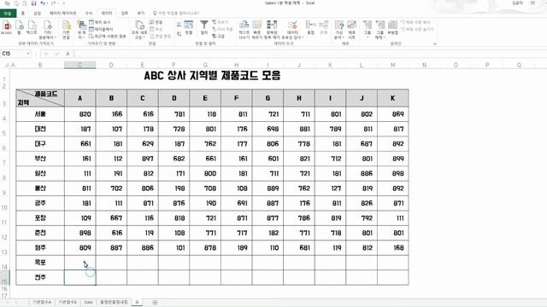Screen dimensions: 547x307
Task: Open Existing Connections (기존 연결)
Action: (67, 30)
